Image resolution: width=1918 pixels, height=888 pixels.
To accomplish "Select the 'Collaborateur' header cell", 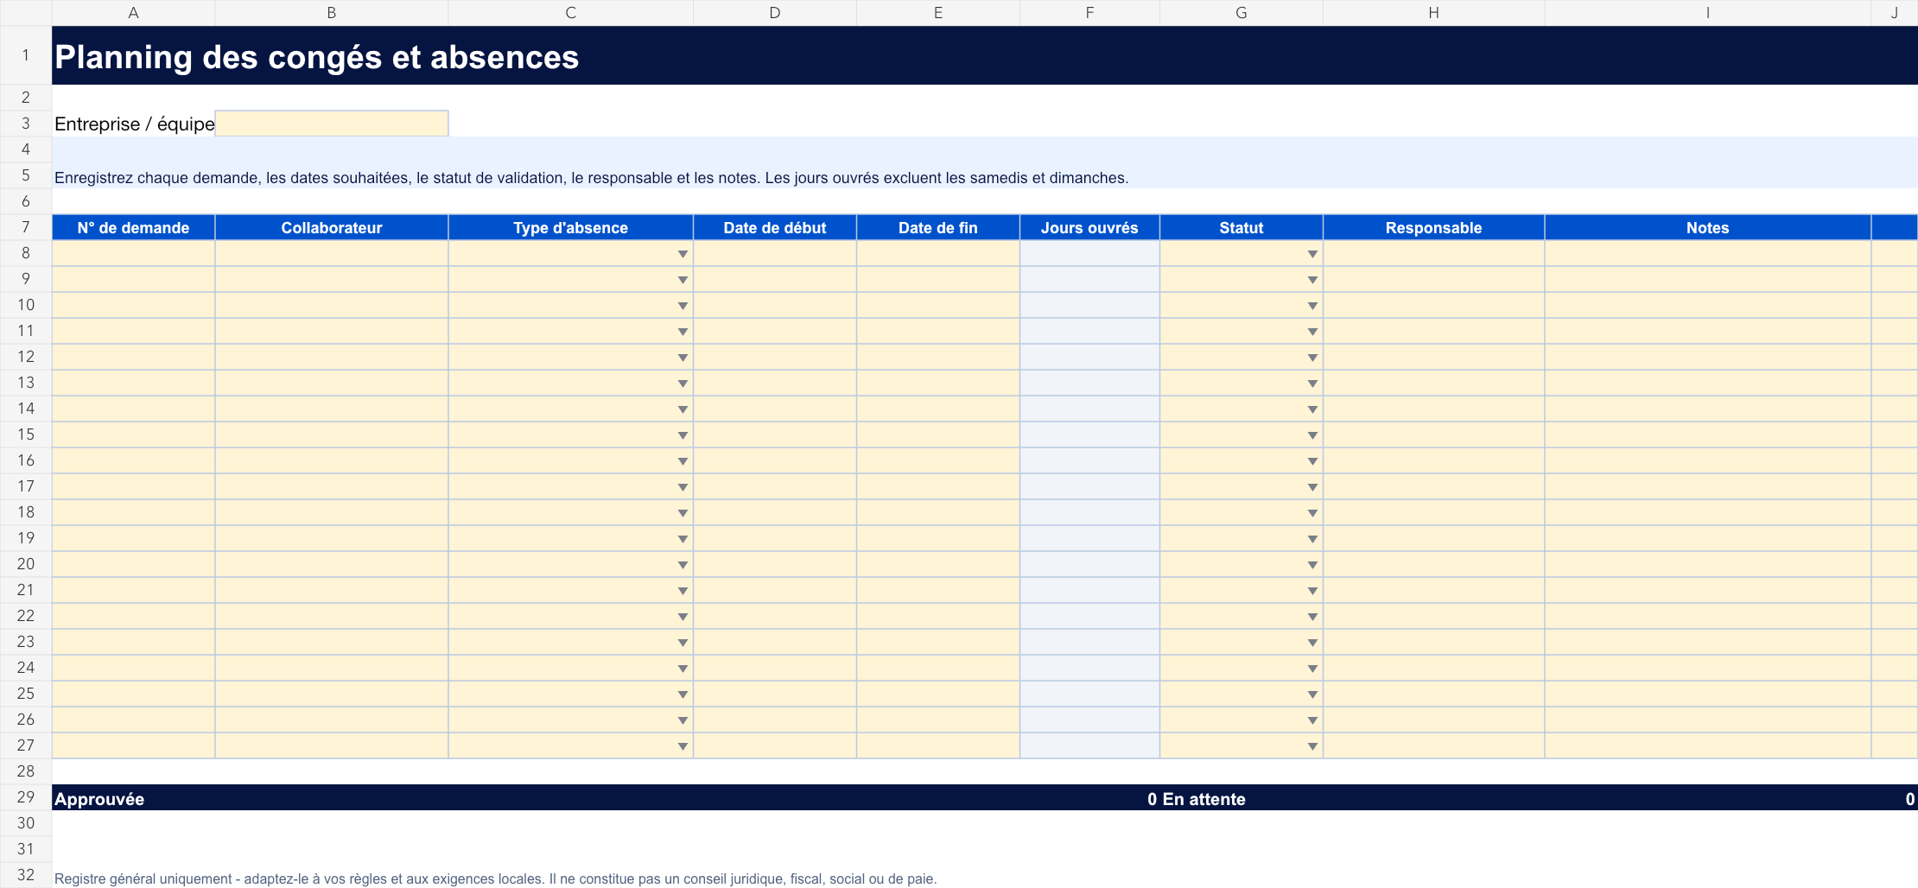I will click(x=332, y=228).
